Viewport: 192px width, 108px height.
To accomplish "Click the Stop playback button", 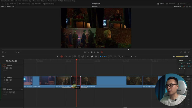I will pos(92,52).
